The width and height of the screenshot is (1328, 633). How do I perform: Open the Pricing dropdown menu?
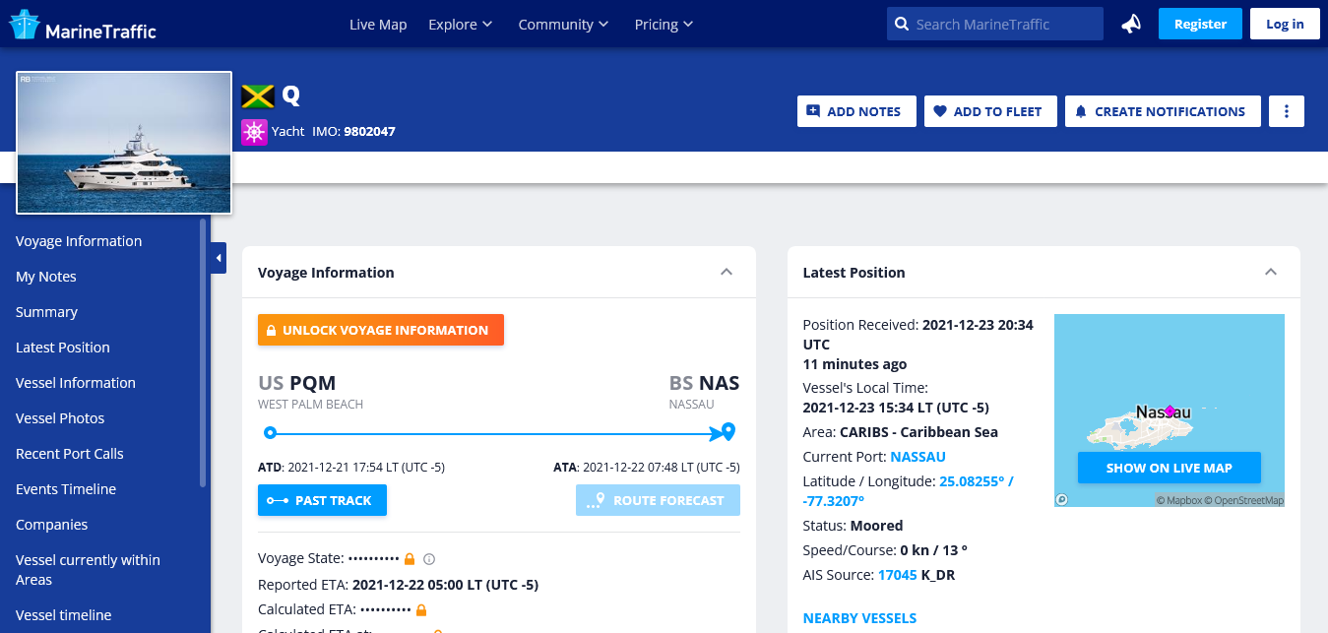pos(664,25)
